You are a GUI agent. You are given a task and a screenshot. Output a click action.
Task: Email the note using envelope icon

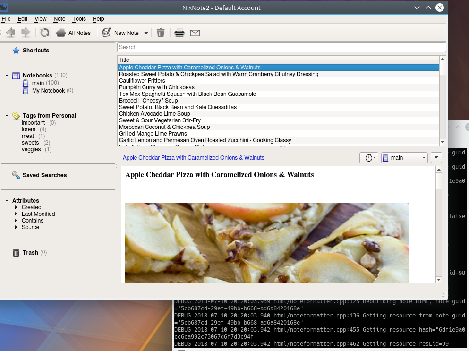pos(195,33)
